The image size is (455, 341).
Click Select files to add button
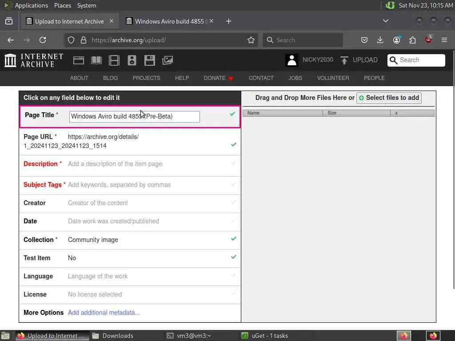[389, 98]
